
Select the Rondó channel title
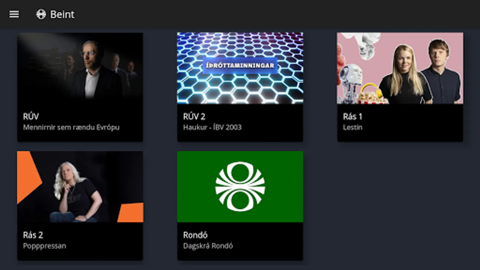(x=195, y=235)
